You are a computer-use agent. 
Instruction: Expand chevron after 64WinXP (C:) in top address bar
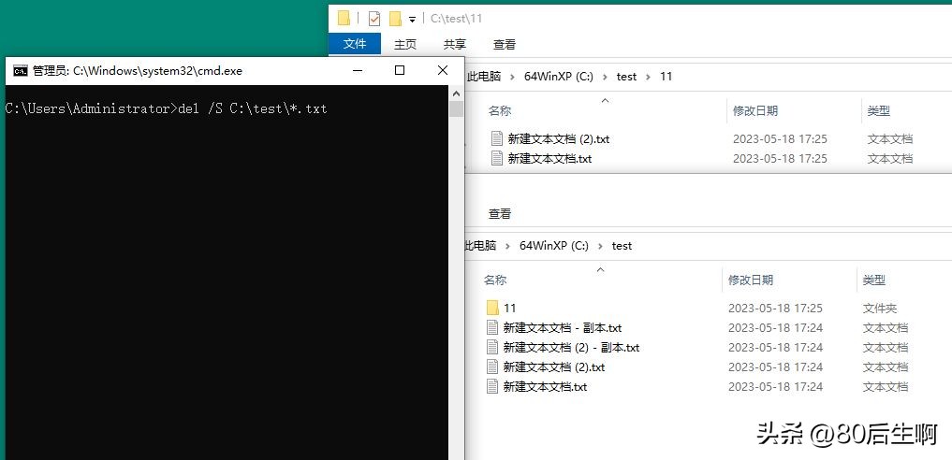pyautogui.click(x=604, y=77)
